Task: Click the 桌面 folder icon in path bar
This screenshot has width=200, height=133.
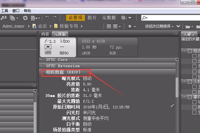Action: pos(34,26)
